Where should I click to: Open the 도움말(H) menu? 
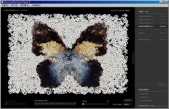click(x=36, y=5)
